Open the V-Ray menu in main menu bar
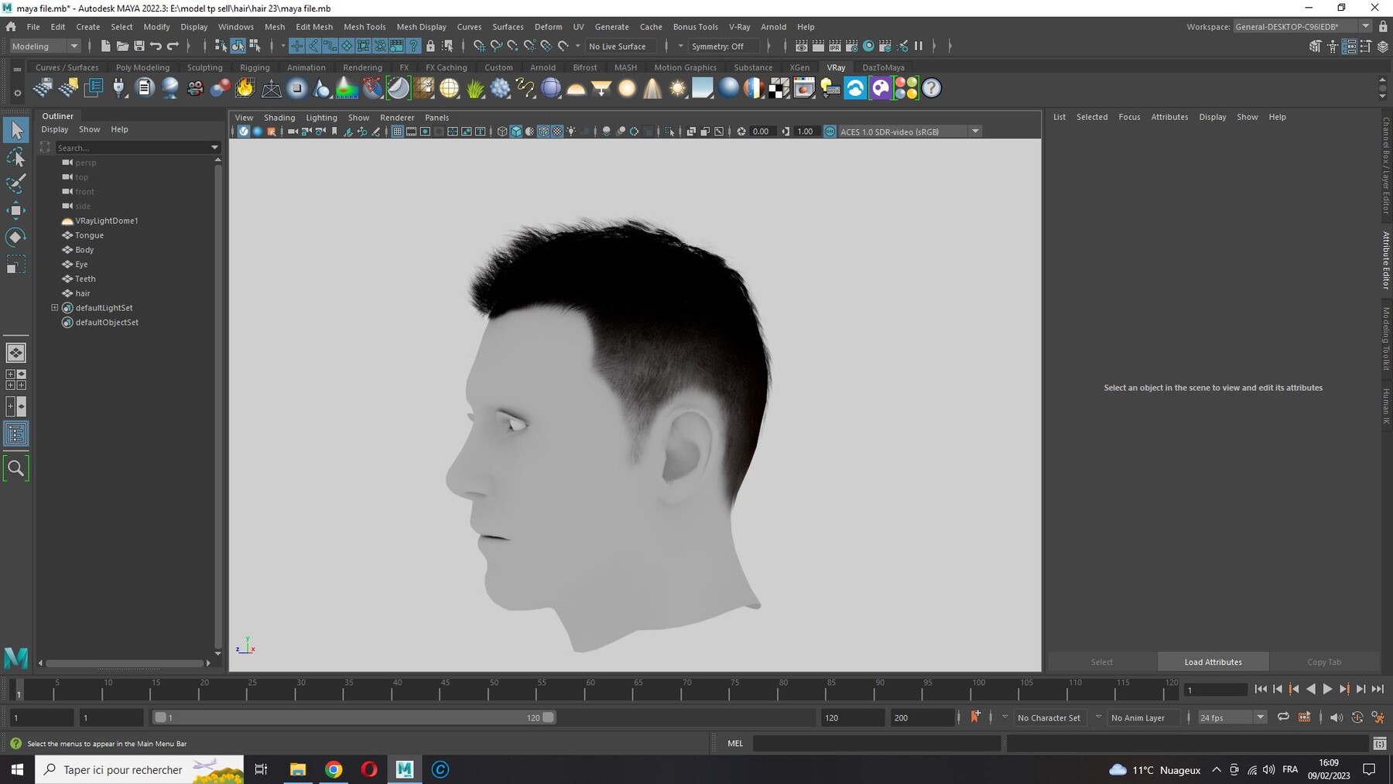 (739, 27)
